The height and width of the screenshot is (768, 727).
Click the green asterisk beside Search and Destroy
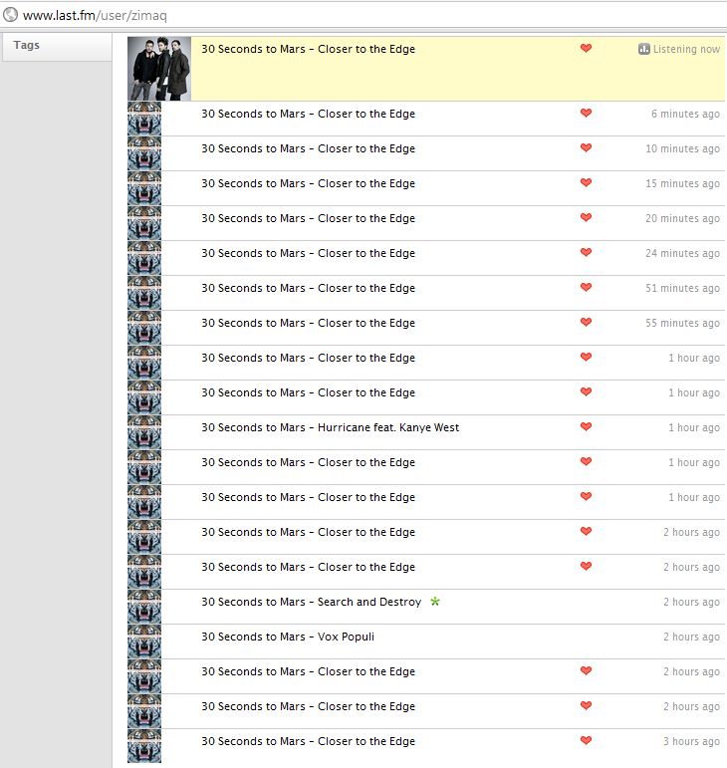click(435, 601)
